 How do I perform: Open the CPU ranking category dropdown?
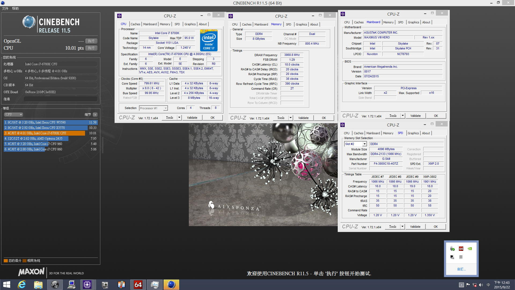click(x=14, y=114)
